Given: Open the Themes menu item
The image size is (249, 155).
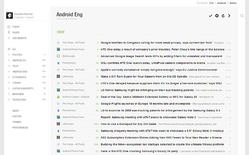Looking at the screenshot, I should [x=17, y=122].
